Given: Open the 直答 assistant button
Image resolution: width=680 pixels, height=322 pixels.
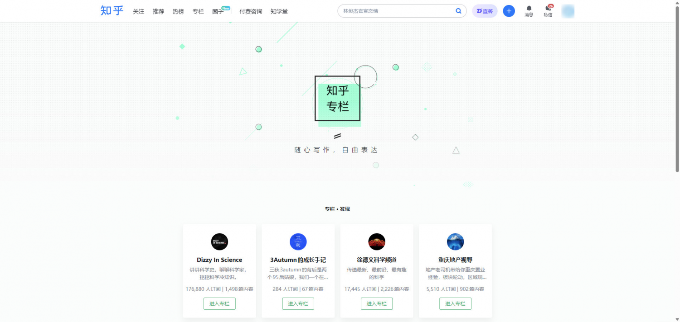Looking at the screenshot, I should (485, 11).
